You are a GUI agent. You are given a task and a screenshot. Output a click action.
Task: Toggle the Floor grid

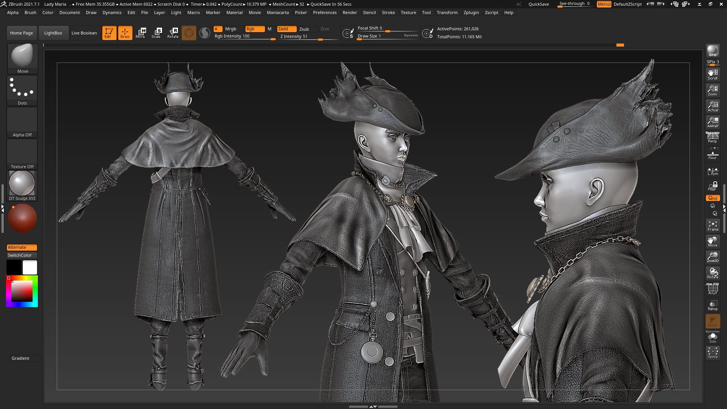pos(713,154)
